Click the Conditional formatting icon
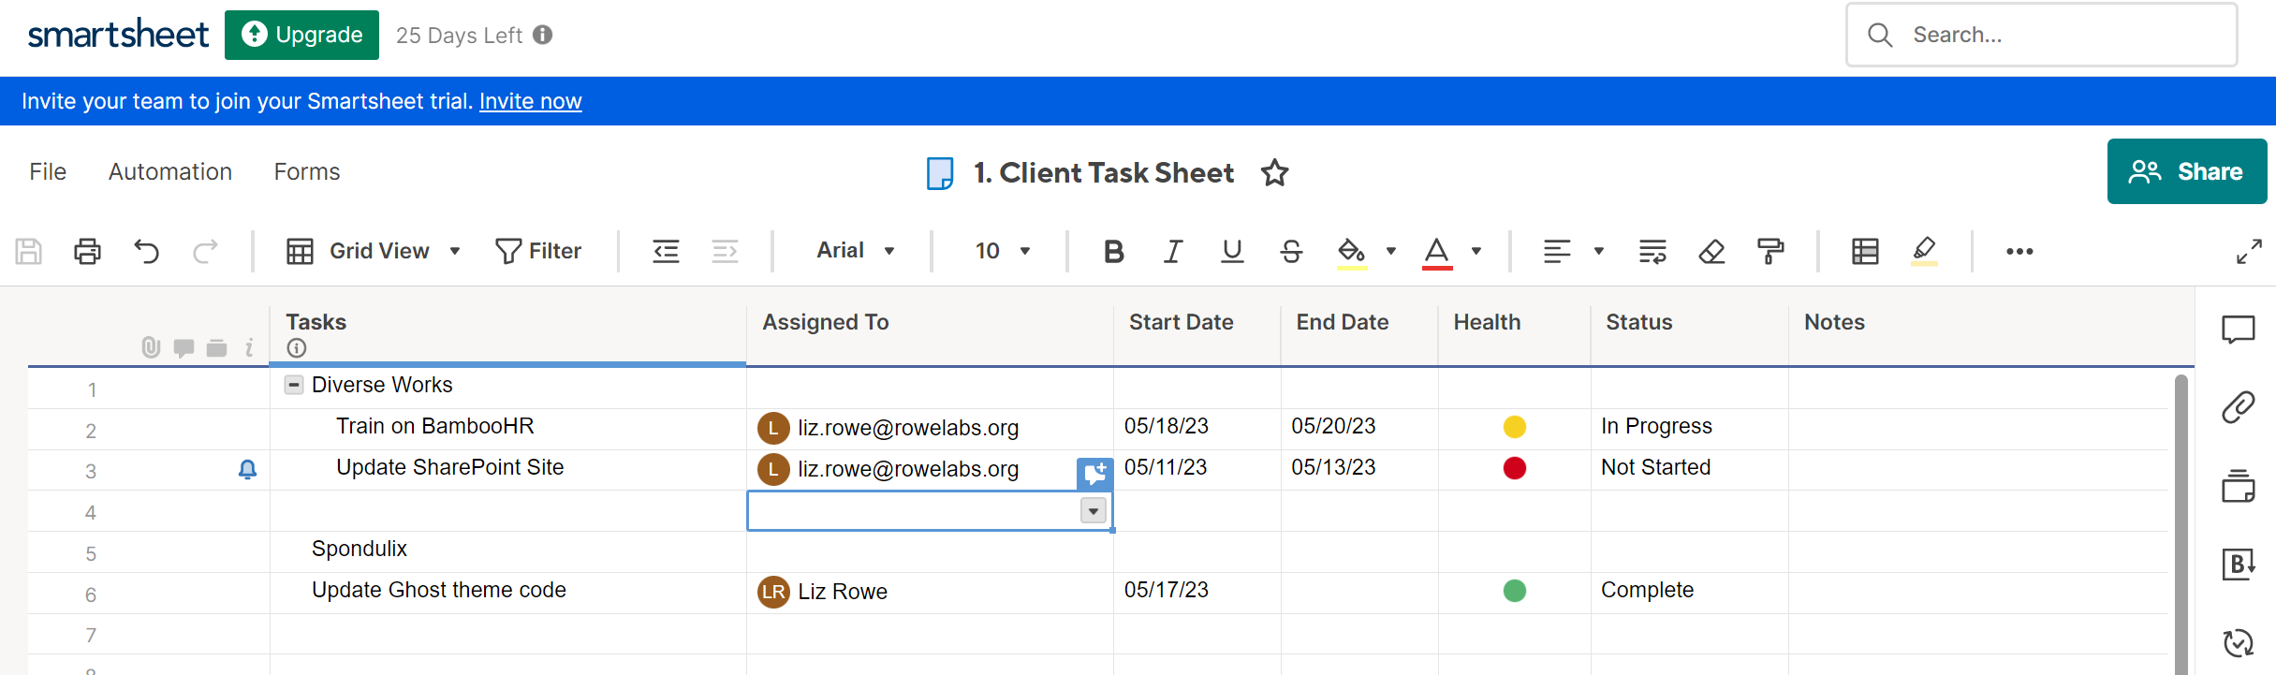This screenshot has height=675, width=2276. coord(1865,251)
